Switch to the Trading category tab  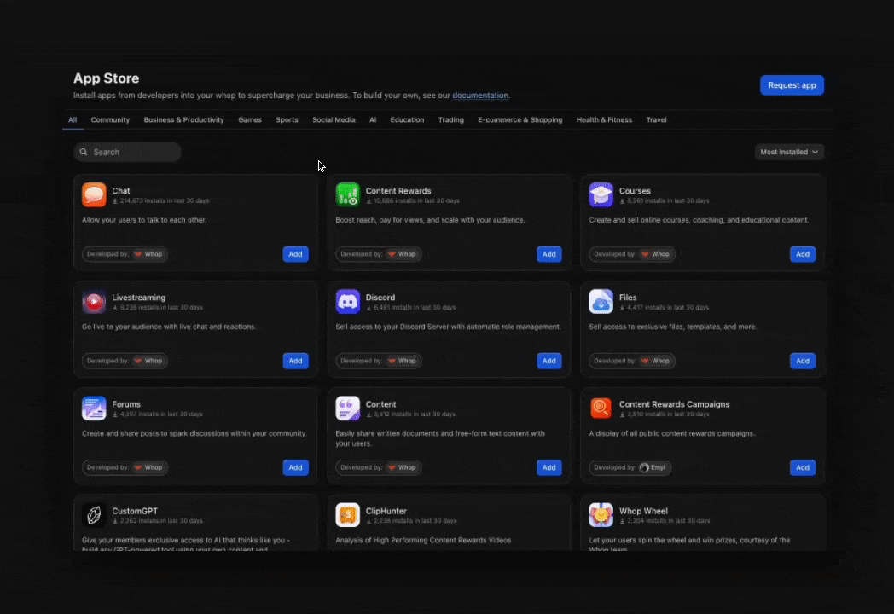click(x=450, y=119)
